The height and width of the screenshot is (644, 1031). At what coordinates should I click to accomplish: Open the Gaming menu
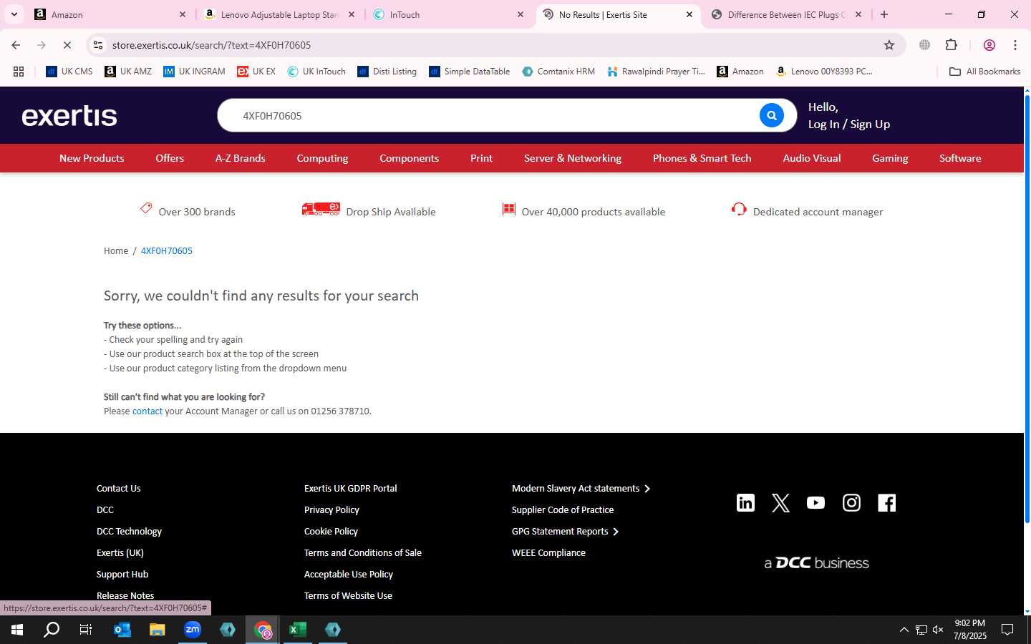click(890, 158)
